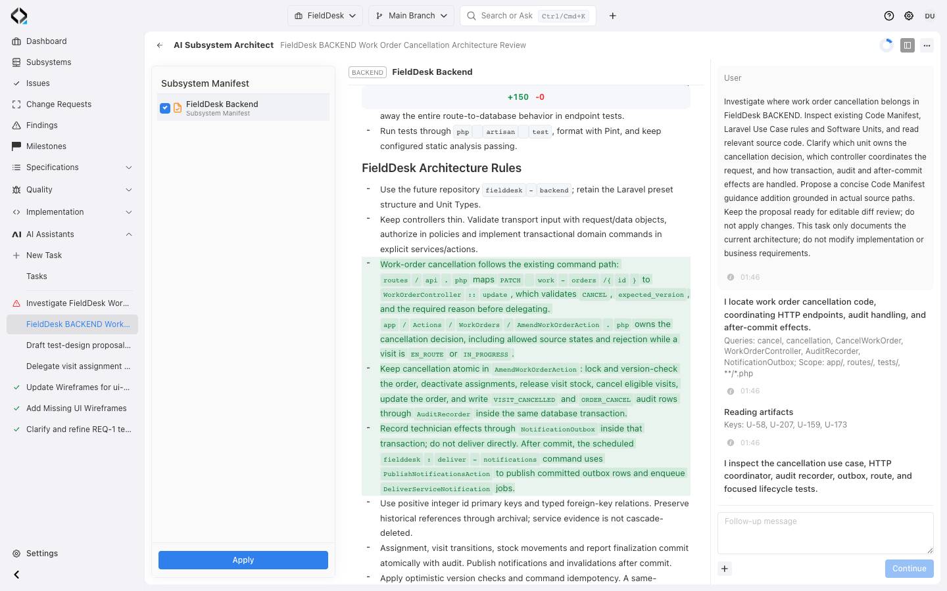
Task: Open the FieldDesk project dropdown
Action: [325, 16]
